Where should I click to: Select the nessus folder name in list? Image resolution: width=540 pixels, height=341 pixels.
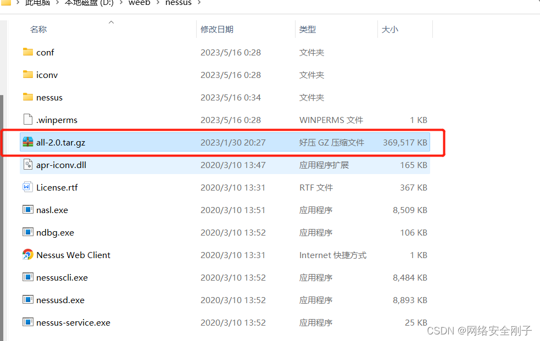pos(49,98)
